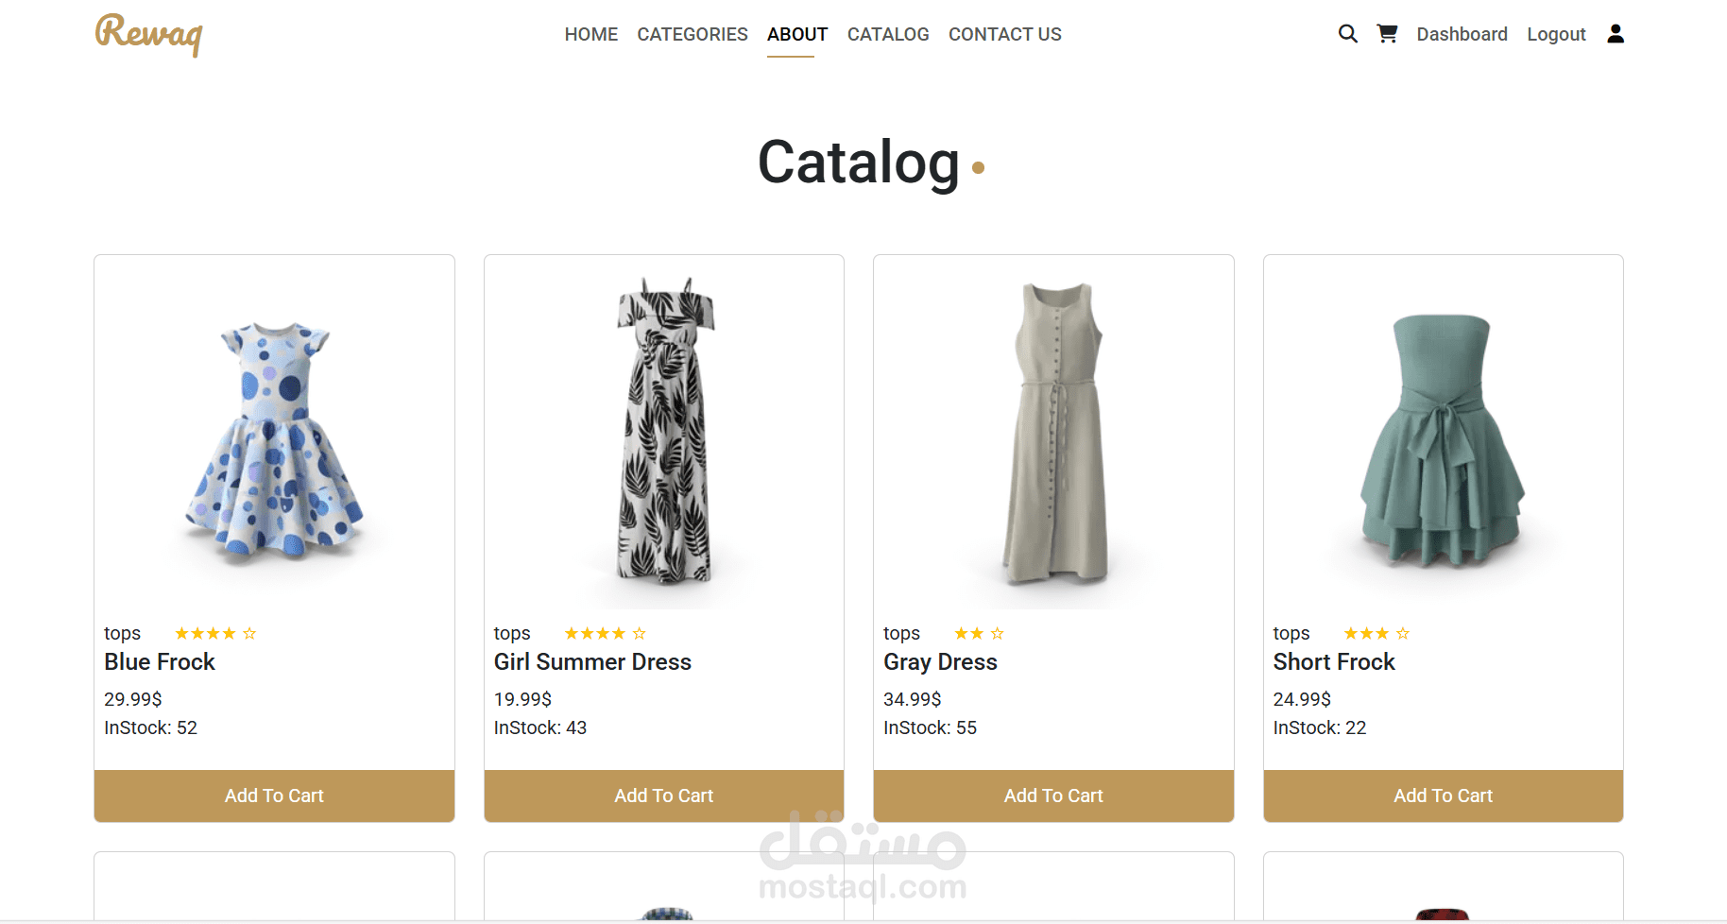
Task: Add Blue Frock to cart
Action: (274, 796)
